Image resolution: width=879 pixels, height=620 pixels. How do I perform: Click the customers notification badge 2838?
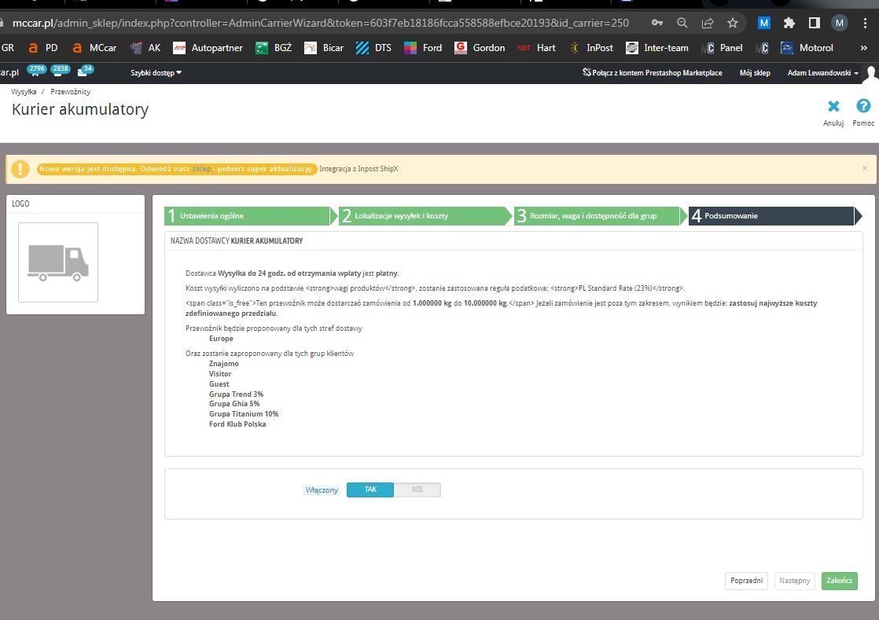pos(60,70)
